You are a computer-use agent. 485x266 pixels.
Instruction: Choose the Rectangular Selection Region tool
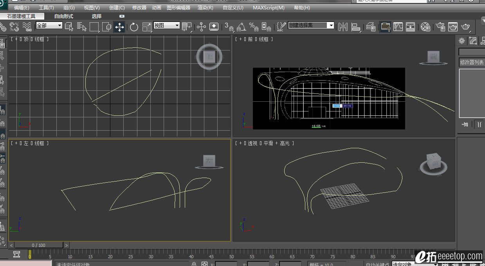tap(94, 27)
